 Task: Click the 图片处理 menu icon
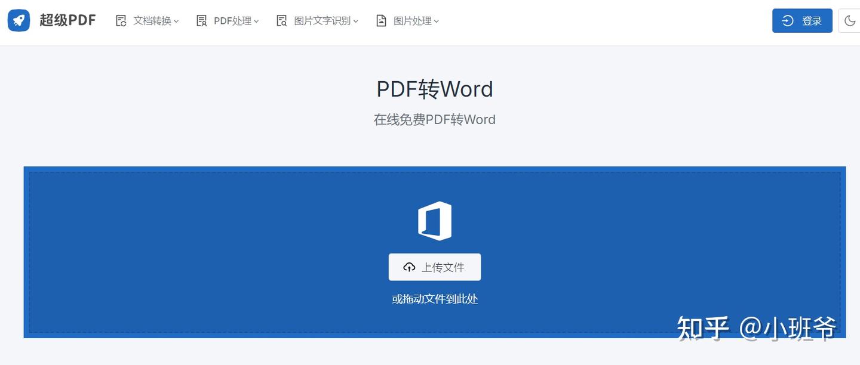point(381,21)
